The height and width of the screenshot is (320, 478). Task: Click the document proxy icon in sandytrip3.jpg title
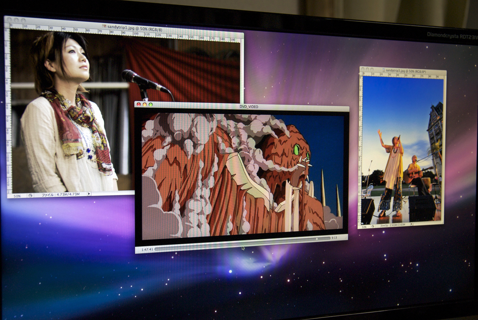pyautogui.click(x=383, y=70)
